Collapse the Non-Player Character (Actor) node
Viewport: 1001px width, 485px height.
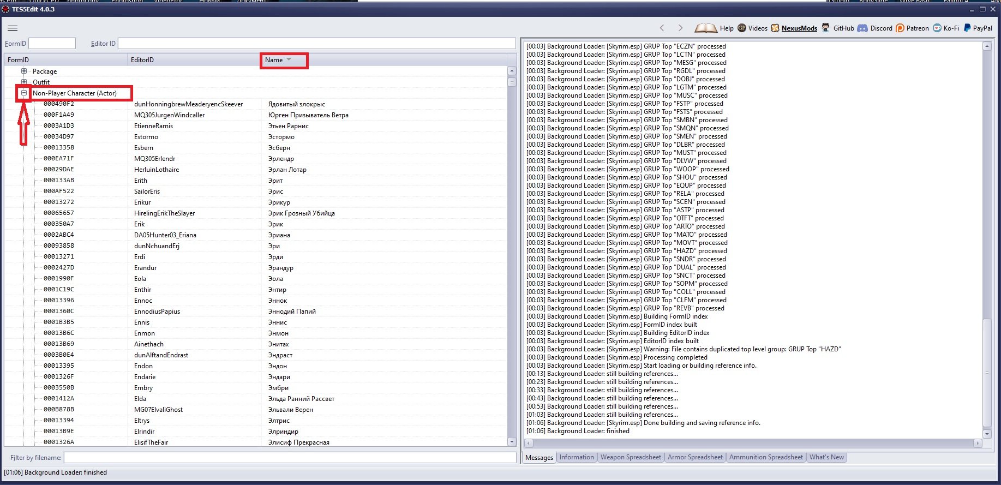pyautogui.click(x=24, y=93)
